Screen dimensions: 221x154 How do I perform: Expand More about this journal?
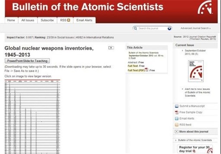click(176, 132)
